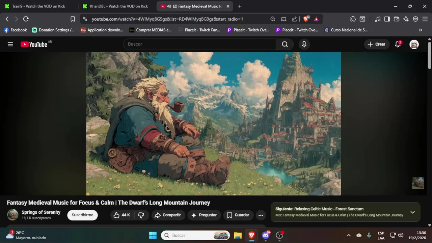Open Discord from the taskbar
The image size is (432, 243).
point(266,235)
